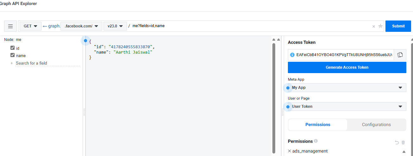413x156 pixels.
Task: Delete all permissions using the trash icon
Action: tap(403, 142)
